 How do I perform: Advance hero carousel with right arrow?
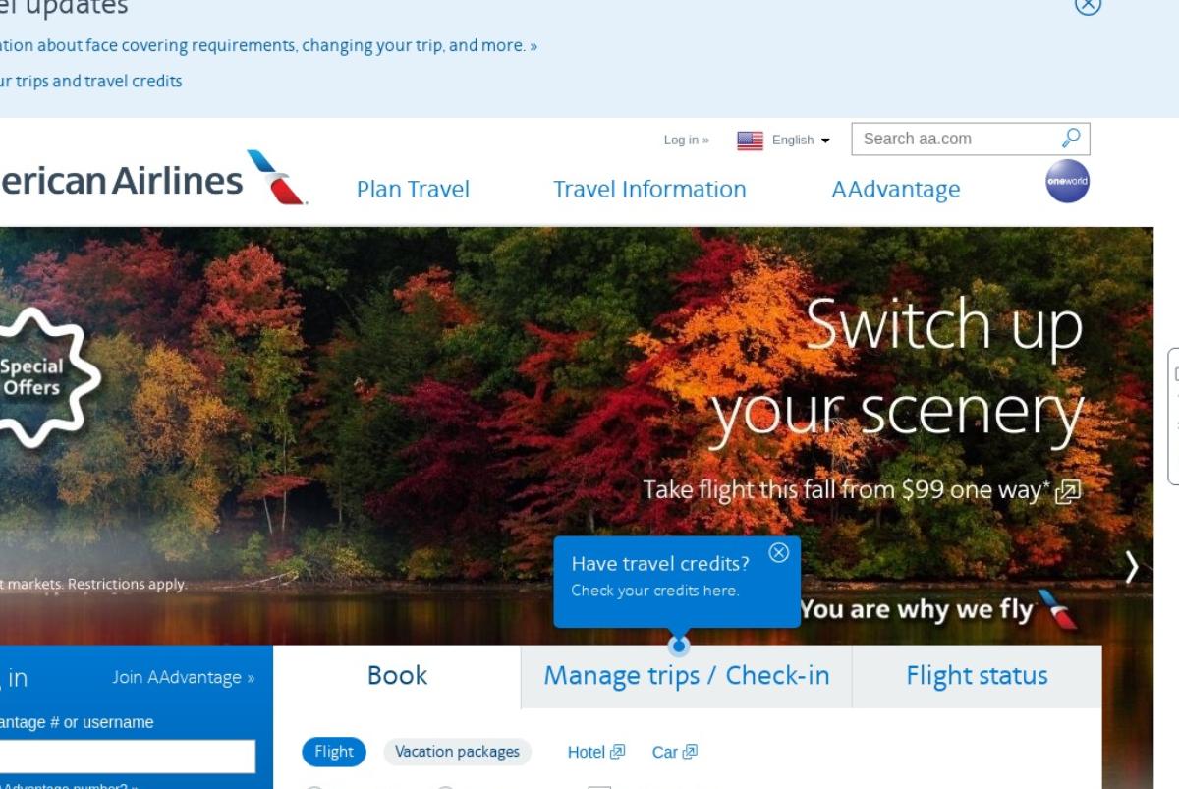1132,567
